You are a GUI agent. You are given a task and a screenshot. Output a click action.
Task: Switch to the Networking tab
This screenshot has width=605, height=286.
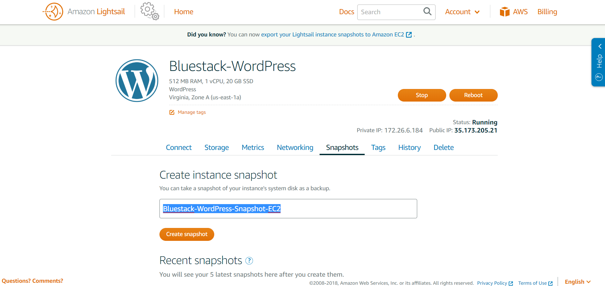(x=295, y=147)
